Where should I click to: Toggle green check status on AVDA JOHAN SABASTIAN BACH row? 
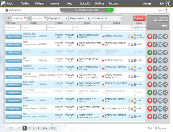coord(150,52)
